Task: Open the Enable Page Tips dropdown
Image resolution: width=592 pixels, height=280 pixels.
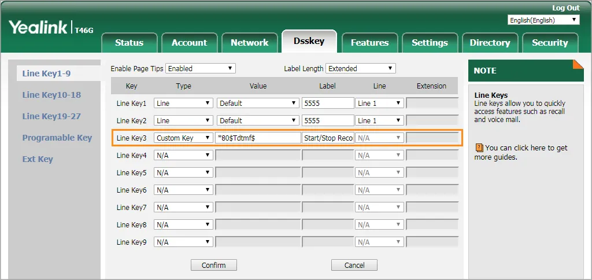Action: (x=201, y=68)
